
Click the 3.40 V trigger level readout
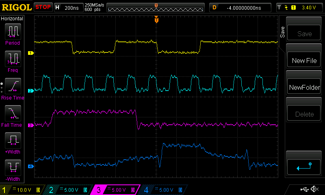point(309,8)
